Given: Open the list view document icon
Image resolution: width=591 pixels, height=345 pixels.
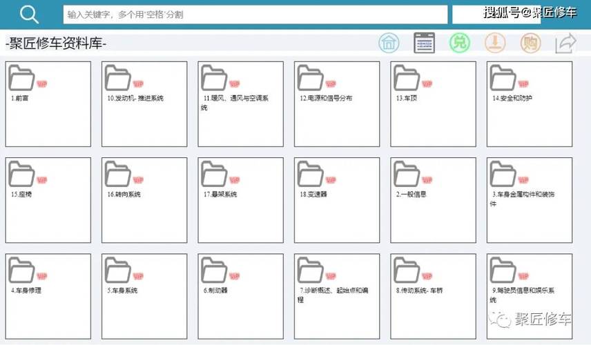Looking at the screenshot, I should pyautogui.click(x=424, y=43).
